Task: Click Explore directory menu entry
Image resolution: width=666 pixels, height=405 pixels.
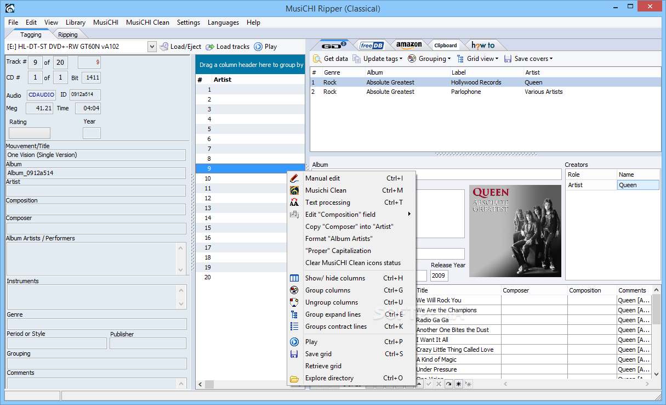Action: [351, 378]
